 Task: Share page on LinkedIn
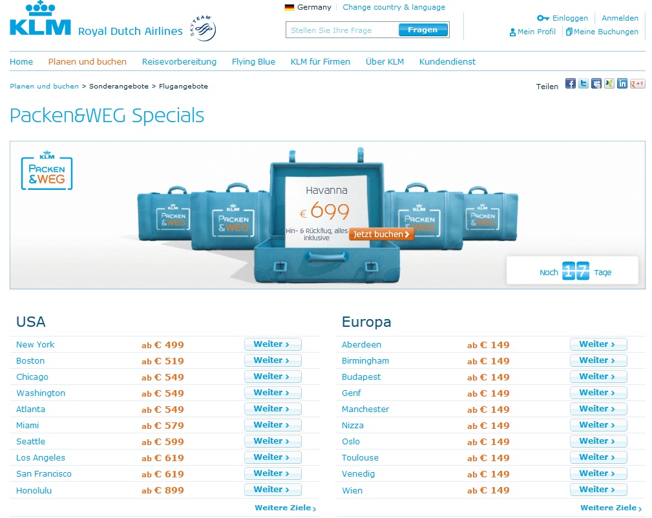(622, 83)
